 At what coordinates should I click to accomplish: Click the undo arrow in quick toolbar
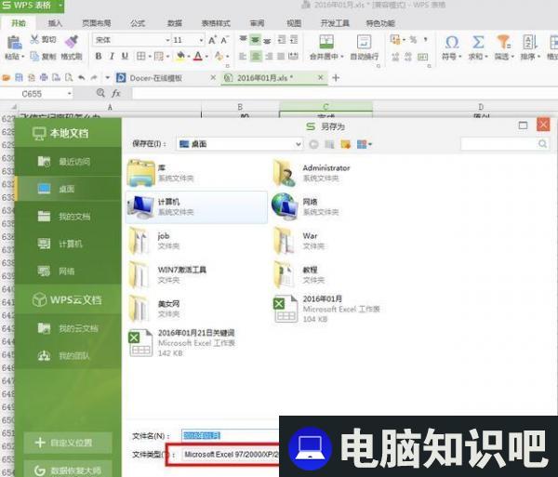tap(82, 77)
